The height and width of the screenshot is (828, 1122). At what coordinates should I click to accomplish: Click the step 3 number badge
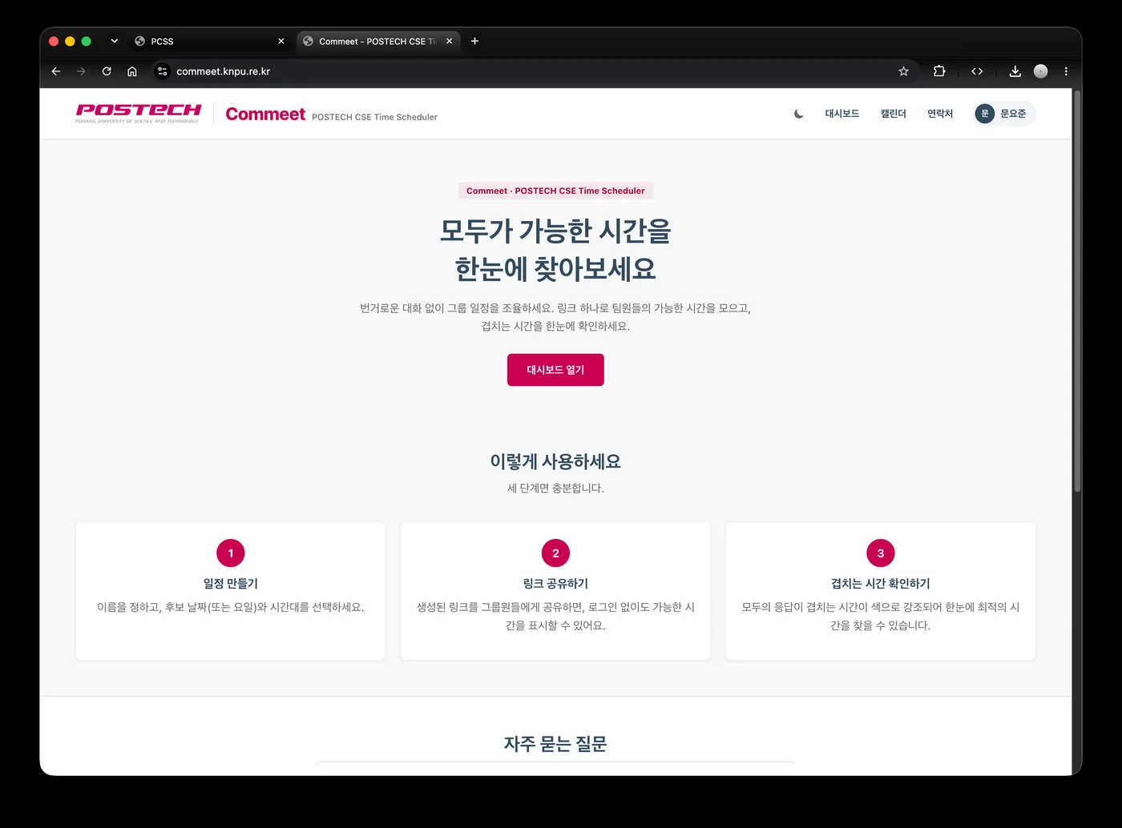click(x=881, y=553)
